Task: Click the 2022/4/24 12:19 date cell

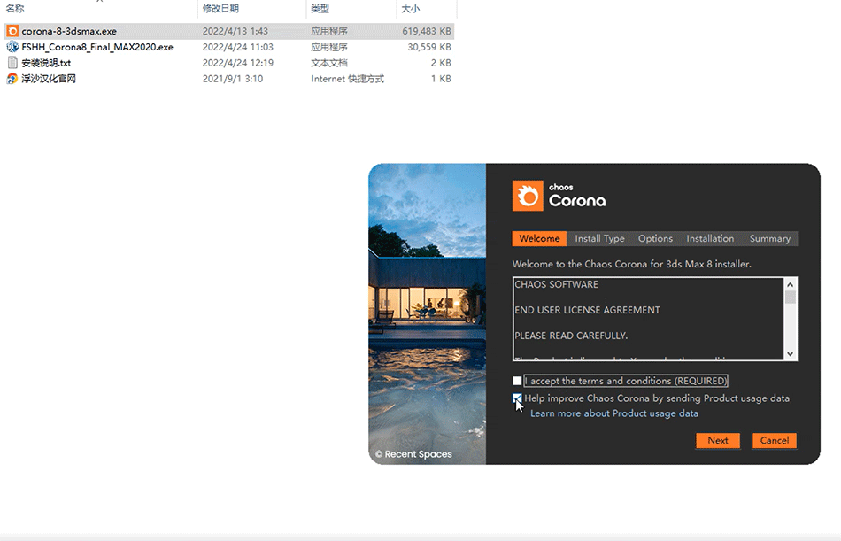Action: coord(237,63)
